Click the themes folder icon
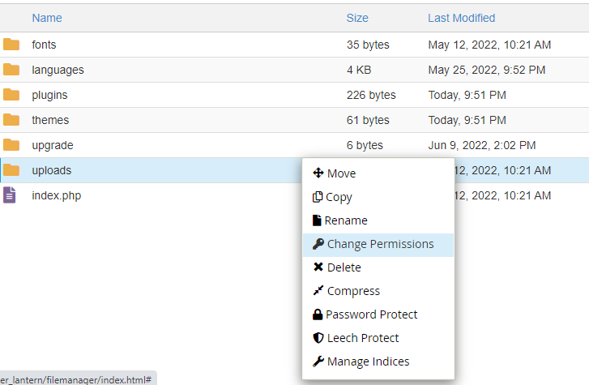Viewport: 589px width, 385px height. 11,120
